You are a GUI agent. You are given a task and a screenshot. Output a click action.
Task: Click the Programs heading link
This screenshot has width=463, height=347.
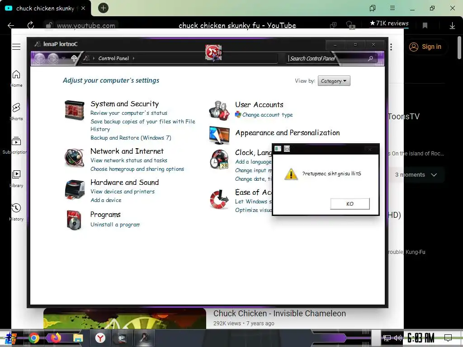pyautogui.click(x=105, y=215)
